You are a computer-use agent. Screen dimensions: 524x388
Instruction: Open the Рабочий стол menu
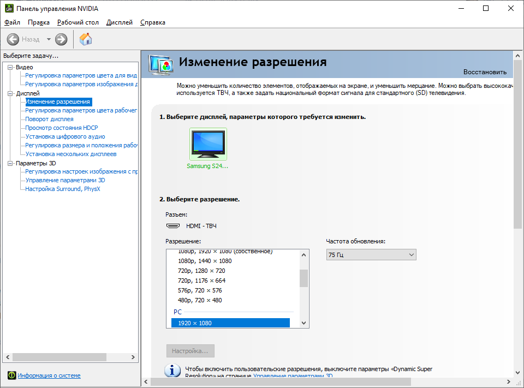coord(78,22)
